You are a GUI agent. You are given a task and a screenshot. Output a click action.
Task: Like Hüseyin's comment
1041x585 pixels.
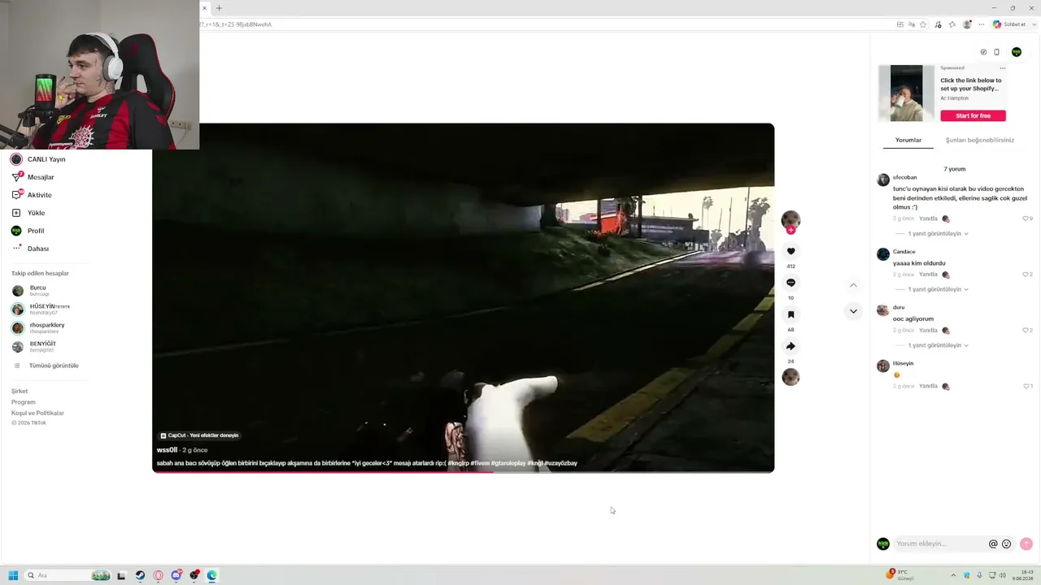(1026, 386)
